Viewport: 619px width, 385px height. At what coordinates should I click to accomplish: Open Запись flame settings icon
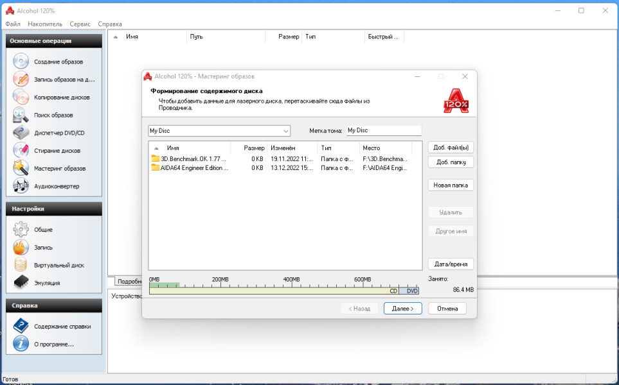[x=21, y=247]
